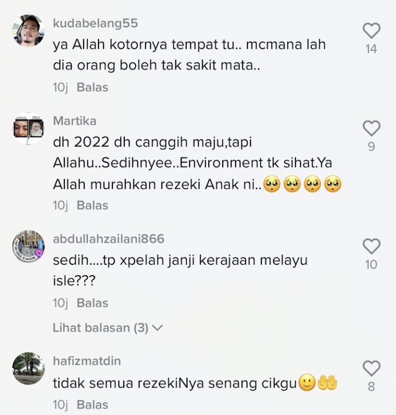Like kudabelang55's comment with the heart
The image size is (396, 415).
(371, 30)
